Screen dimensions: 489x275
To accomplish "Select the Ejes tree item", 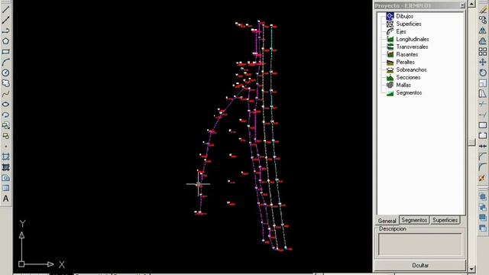I will click(x=401, y=31).
